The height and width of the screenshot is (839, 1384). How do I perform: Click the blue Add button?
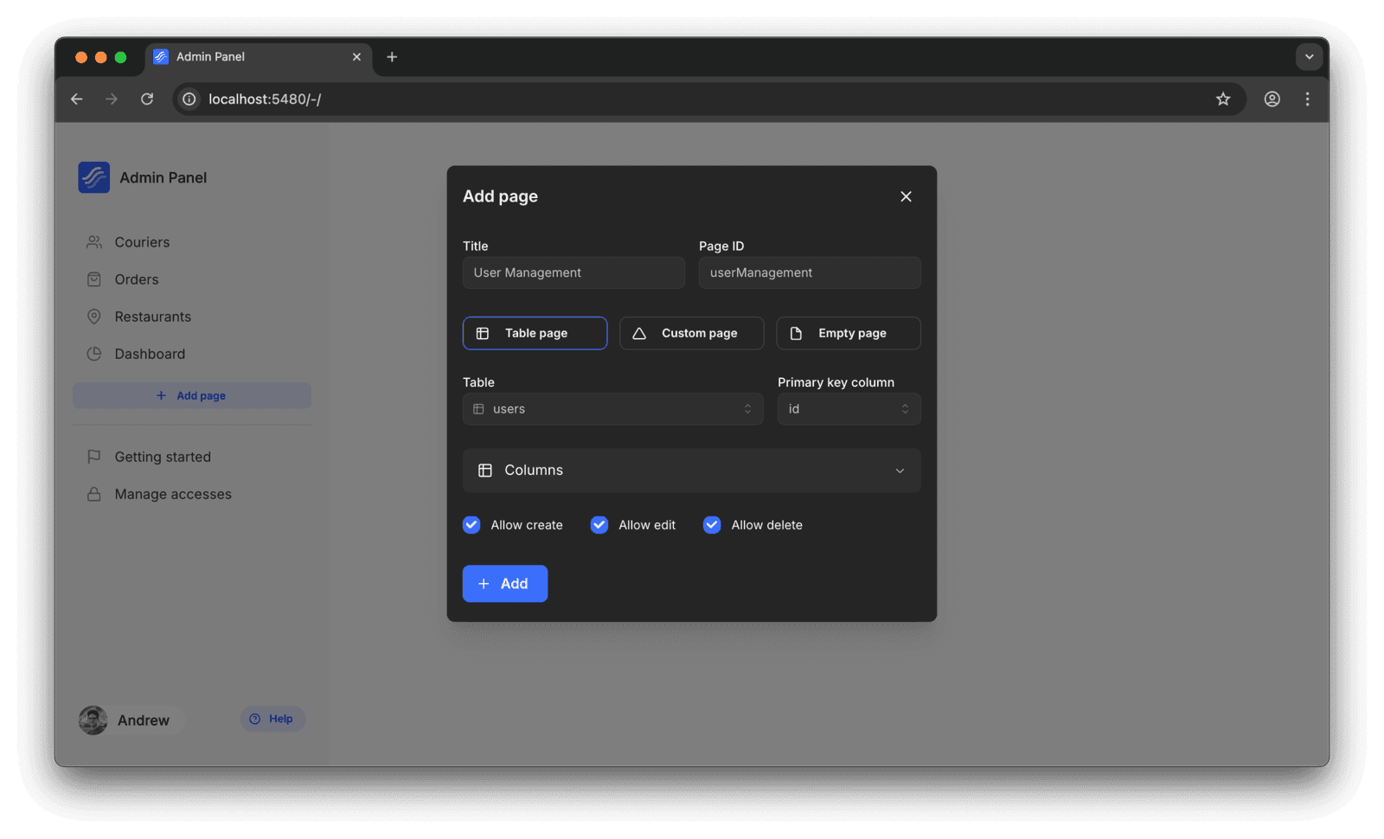coord(504,584)
